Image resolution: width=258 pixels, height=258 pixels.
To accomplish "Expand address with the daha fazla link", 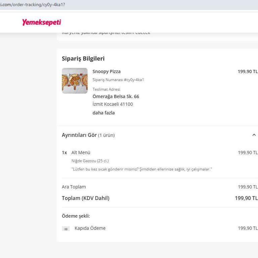I will pos(103,113).
